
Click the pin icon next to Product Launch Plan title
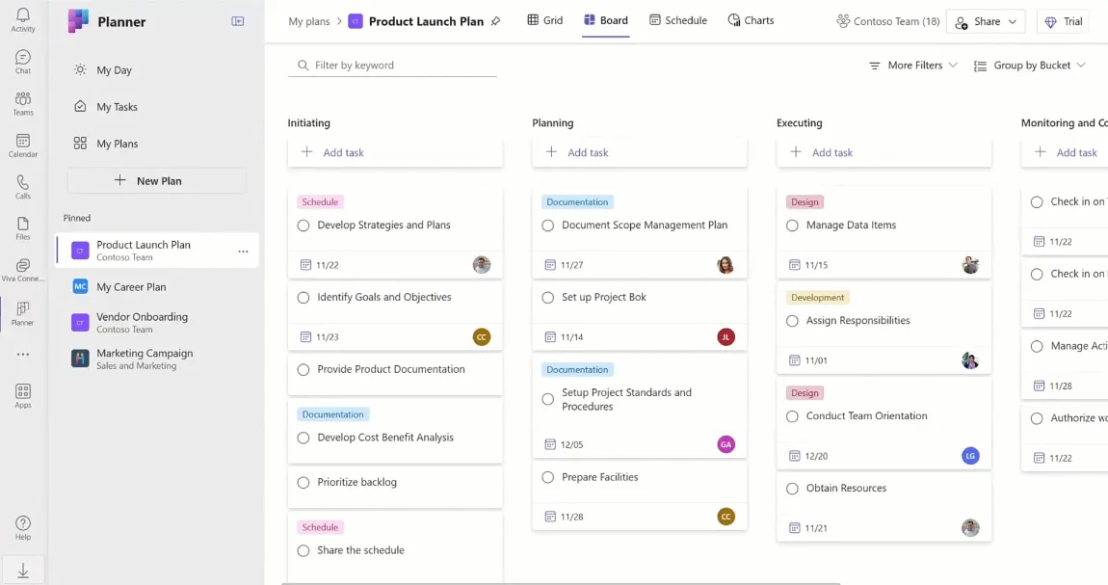494,21
